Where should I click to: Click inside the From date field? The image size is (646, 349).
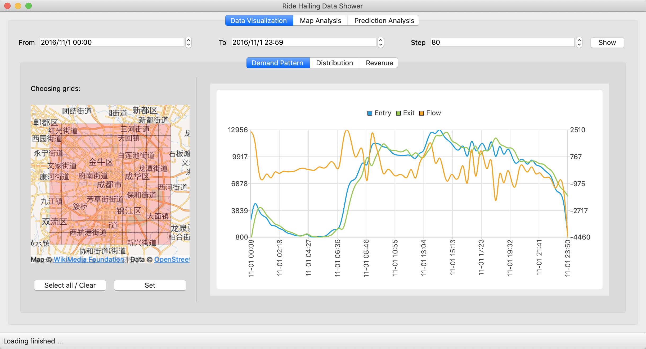111,42
